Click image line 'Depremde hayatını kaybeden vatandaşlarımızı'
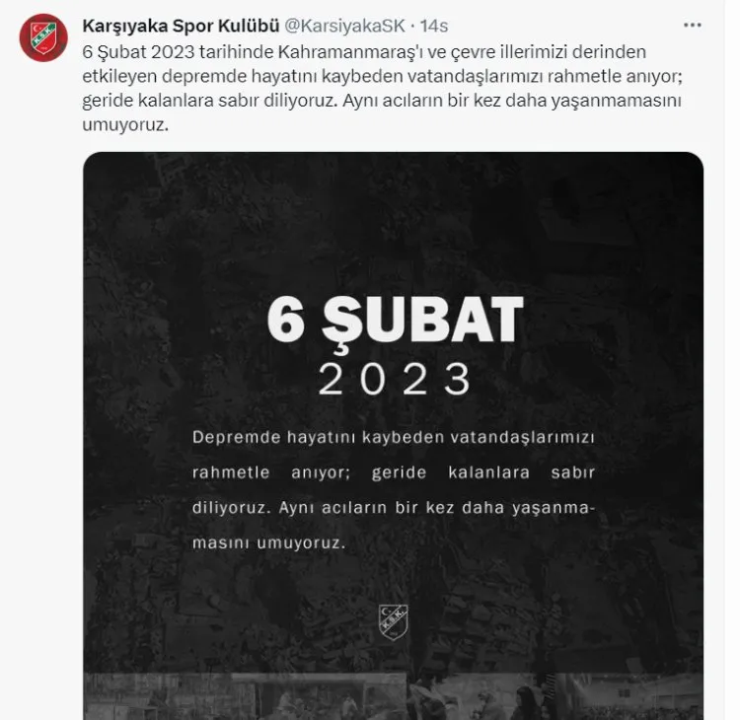740x720 pixels. 393,437
